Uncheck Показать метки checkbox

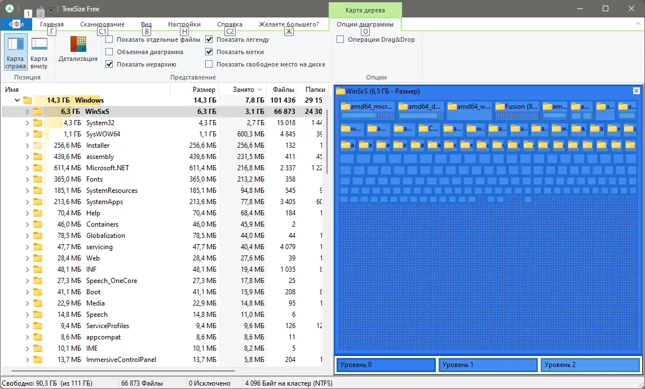pyautogui.click(x=209, y=52)
